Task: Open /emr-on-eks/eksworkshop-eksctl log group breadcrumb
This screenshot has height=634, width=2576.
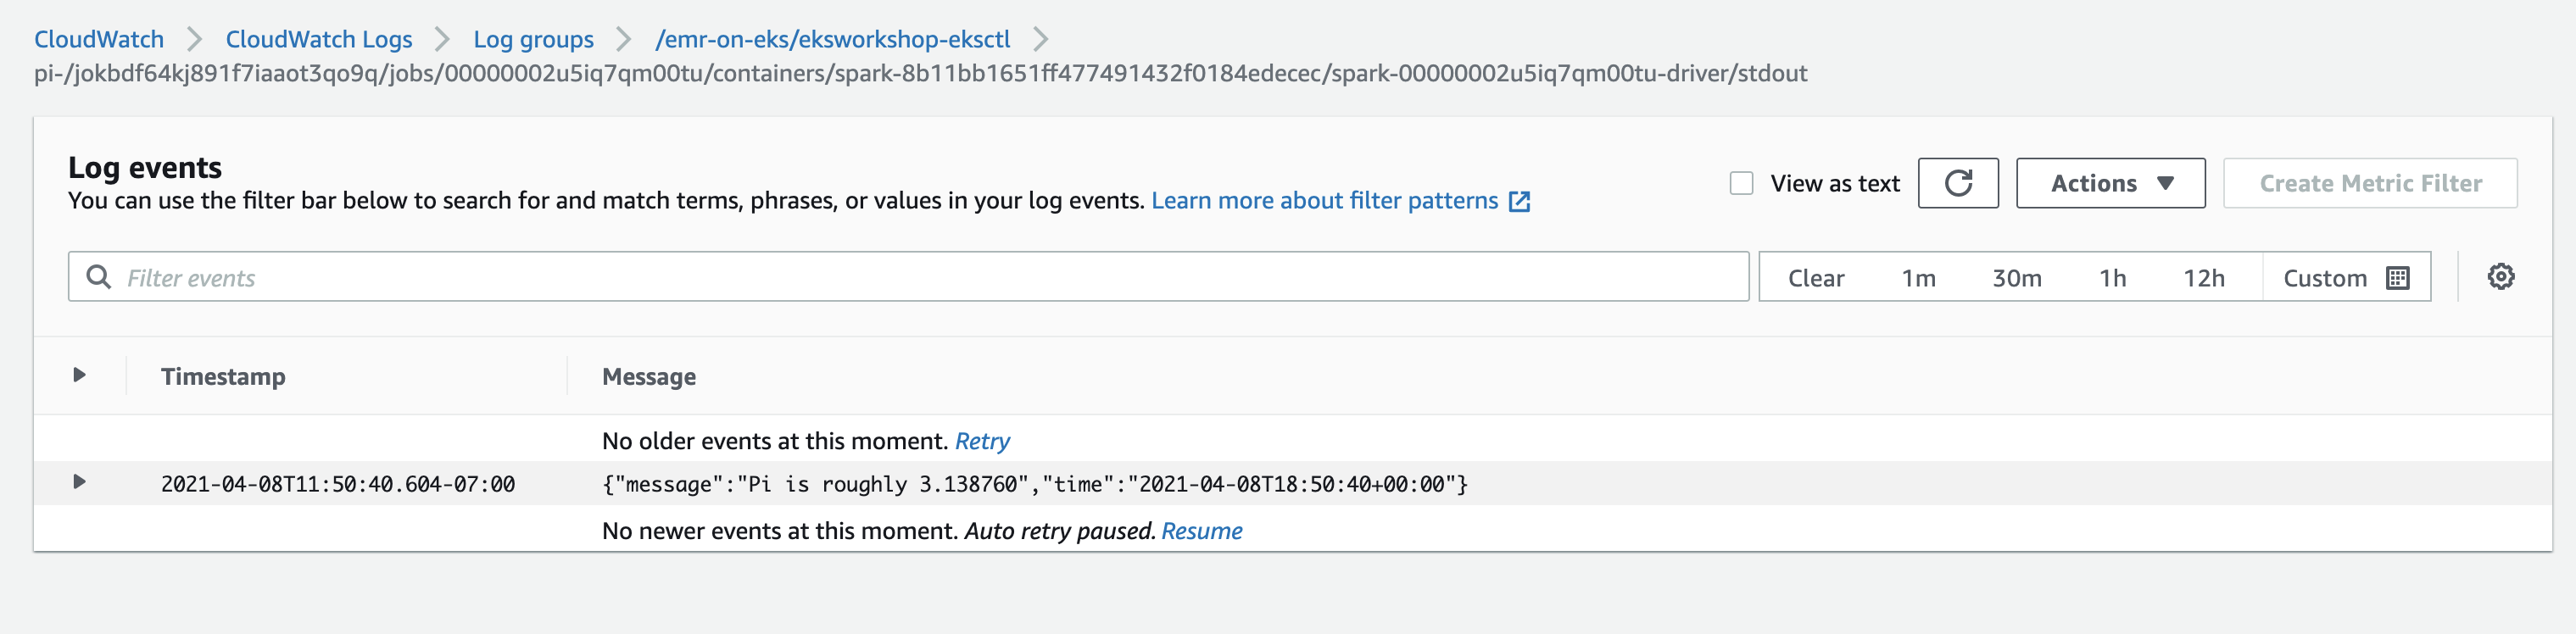Action: tap(832, 39)
